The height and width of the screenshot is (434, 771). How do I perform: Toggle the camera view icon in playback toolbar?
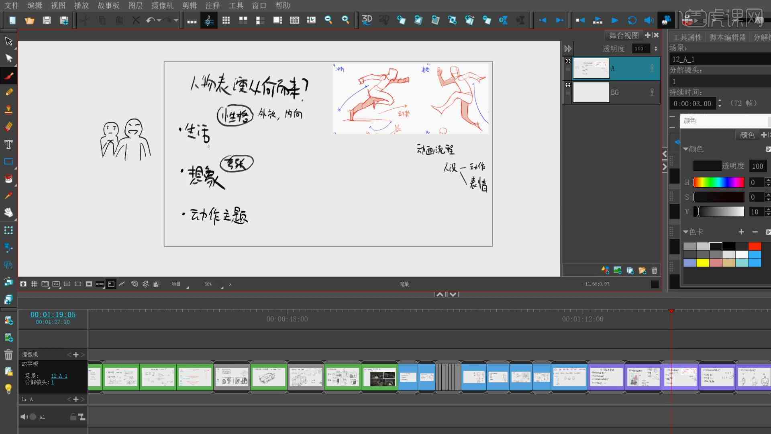[667, 20]
